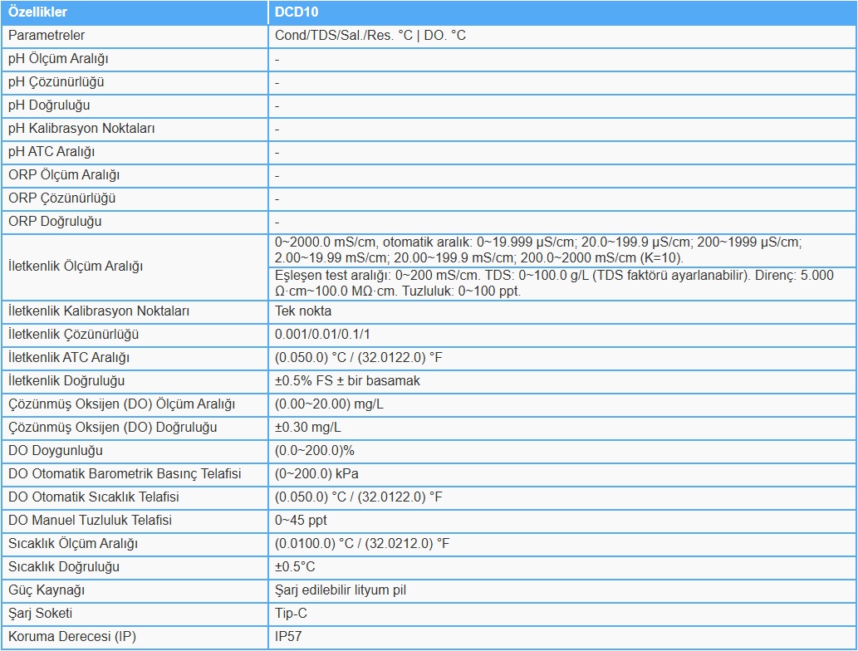This screenshot has height=651, width=858.
Task: Select 'Sıcaklık Doğruluğu' label
Action: (63, 567)
